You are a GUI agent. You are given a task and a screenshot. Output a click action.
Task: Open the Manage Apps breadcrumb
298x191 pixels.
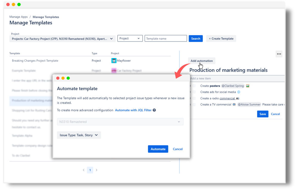[18, 17]
